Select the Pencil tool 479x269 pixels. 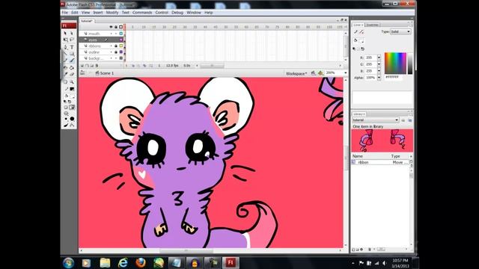click(x=65, y=61)
